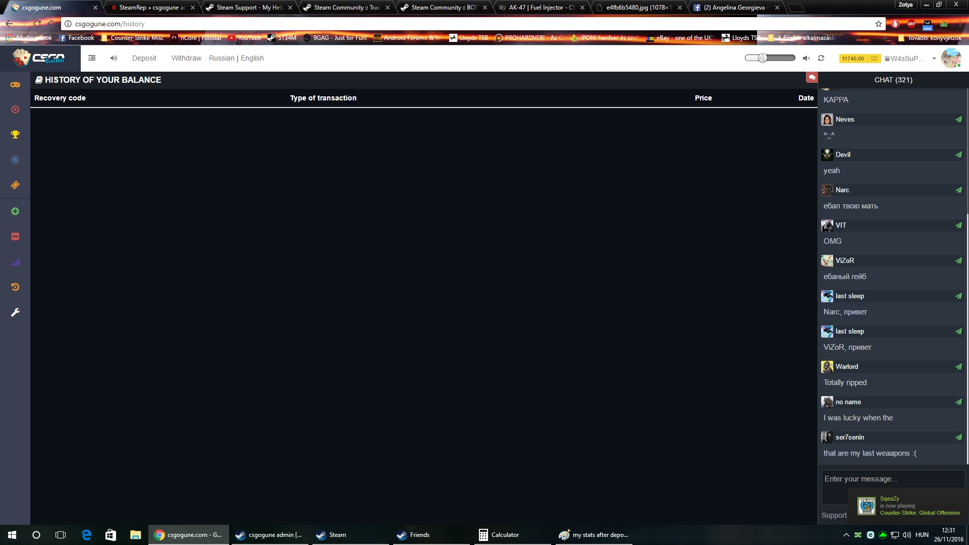Viewport: 969px width, 545px height.
Task: Click the refresh balance arrows icon
Action: click(x=821, y=59)
